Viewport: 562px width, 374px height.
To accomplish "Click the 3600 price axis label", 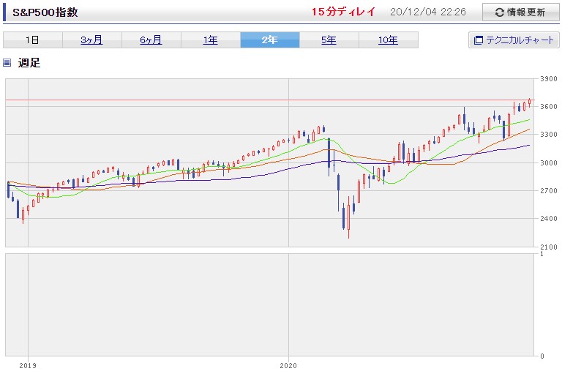I will point(549,107).
